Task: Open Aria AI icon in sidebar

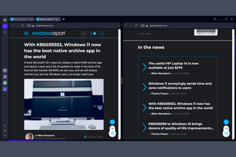Action: [5, 70]
